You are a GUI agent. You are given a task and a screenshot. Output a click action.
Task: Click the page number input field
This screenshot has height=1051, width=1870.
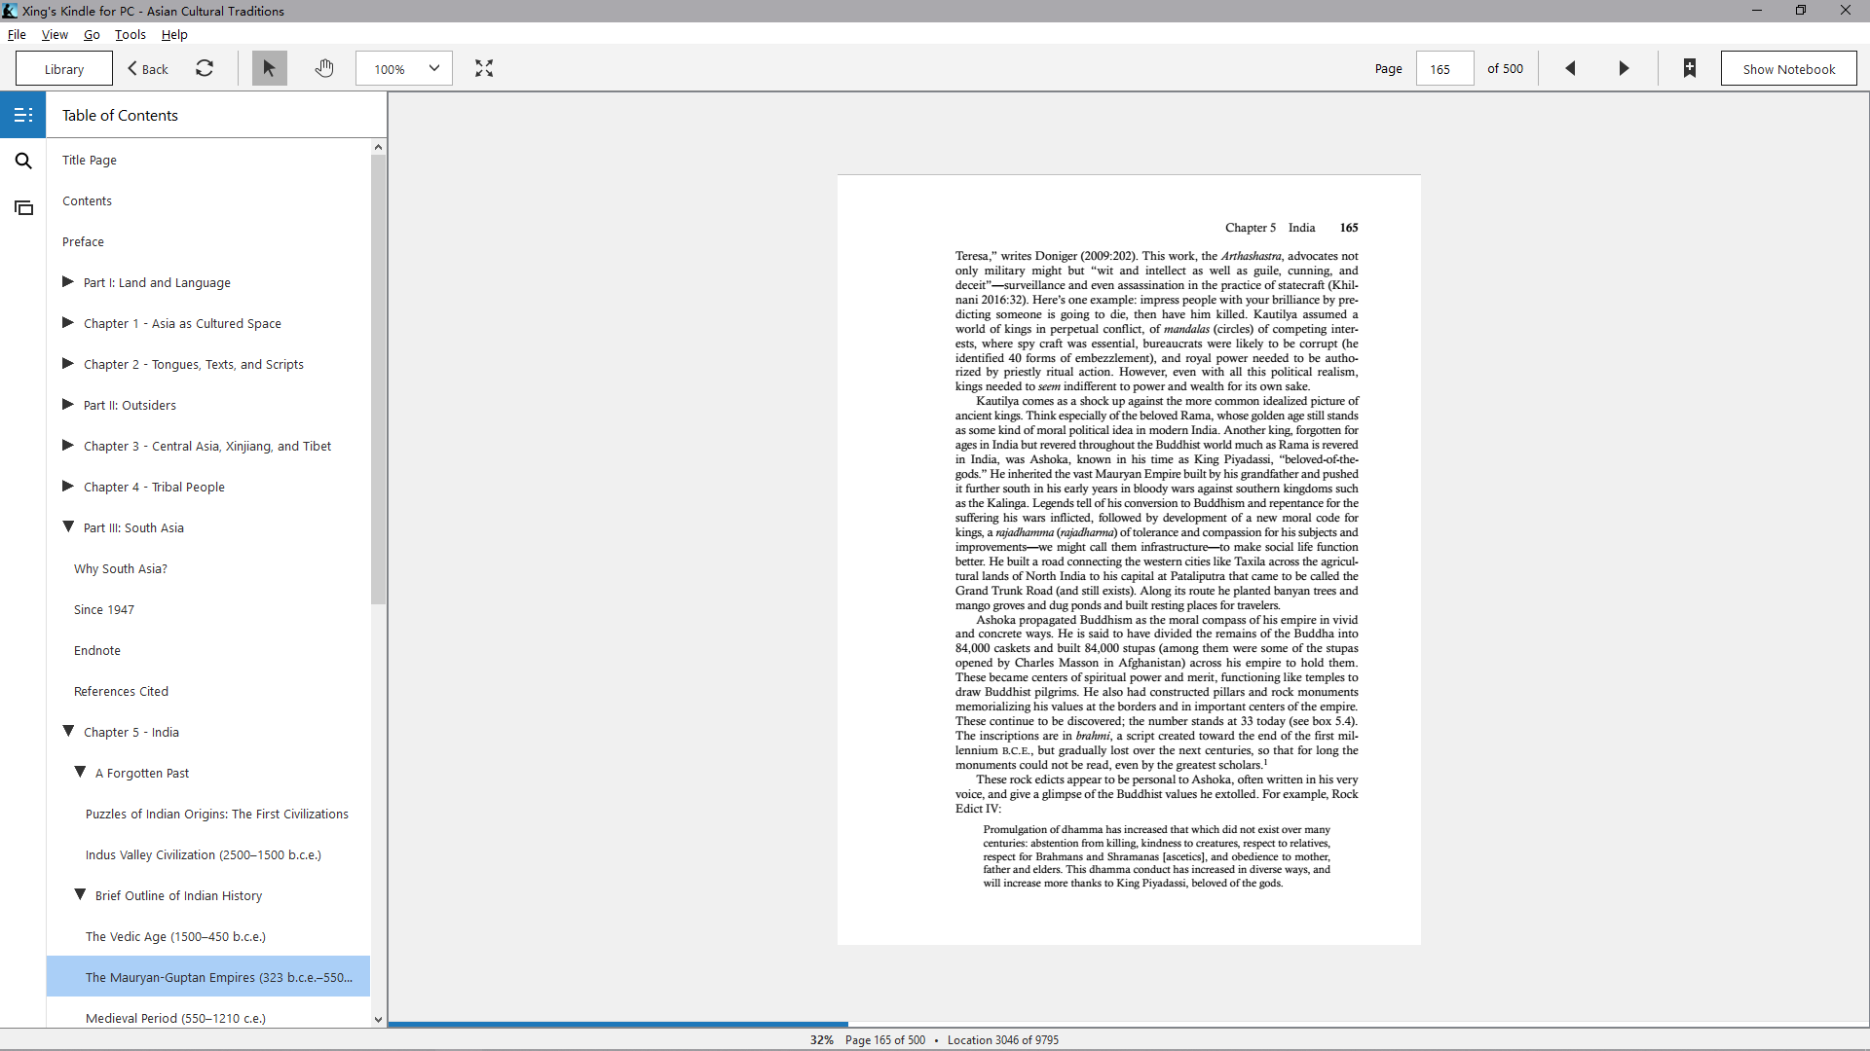coord(1443,69)
